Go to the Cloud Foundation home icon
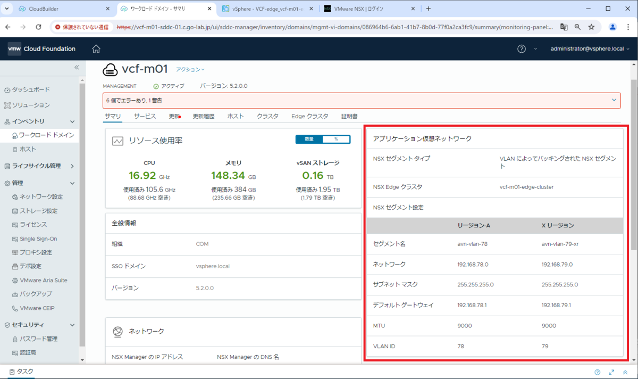Screen dimensions: 638x379 point(96,49)
